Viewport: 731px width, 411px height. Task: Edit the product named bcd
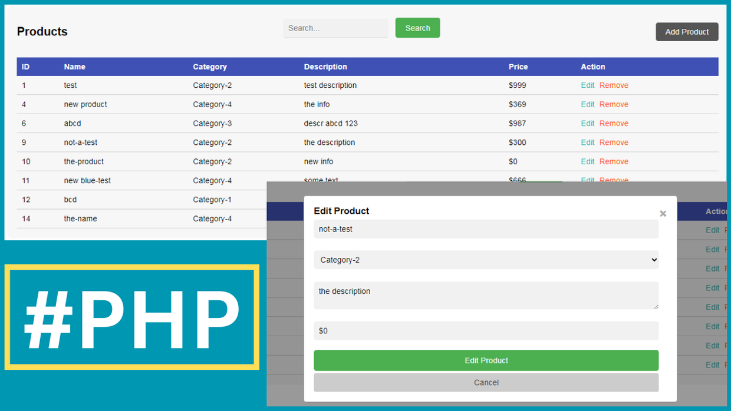click(x=587, y=200)
